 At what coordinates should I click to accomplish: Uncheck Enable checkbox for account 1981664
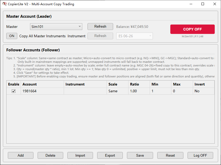[14, 91]
